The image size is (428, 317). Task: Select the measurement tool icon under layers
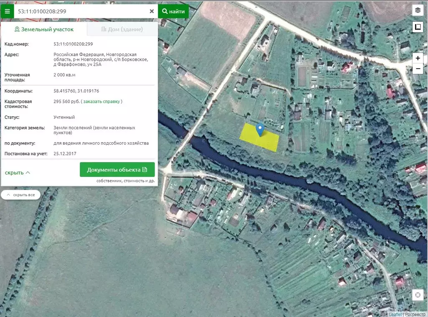417,27
